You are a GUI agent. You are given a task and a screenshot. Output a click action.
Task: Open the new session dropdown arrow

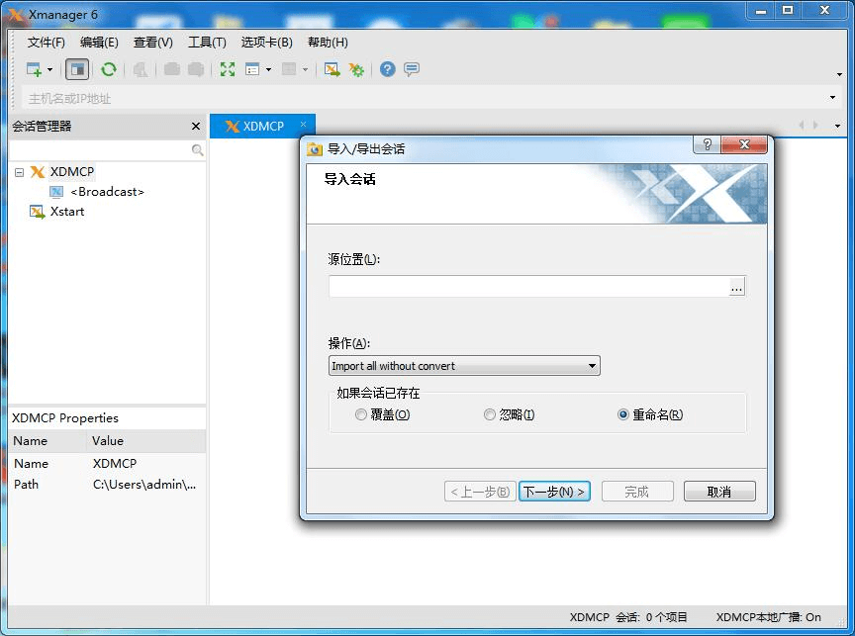pyautogui.click(x=50, y=70)
